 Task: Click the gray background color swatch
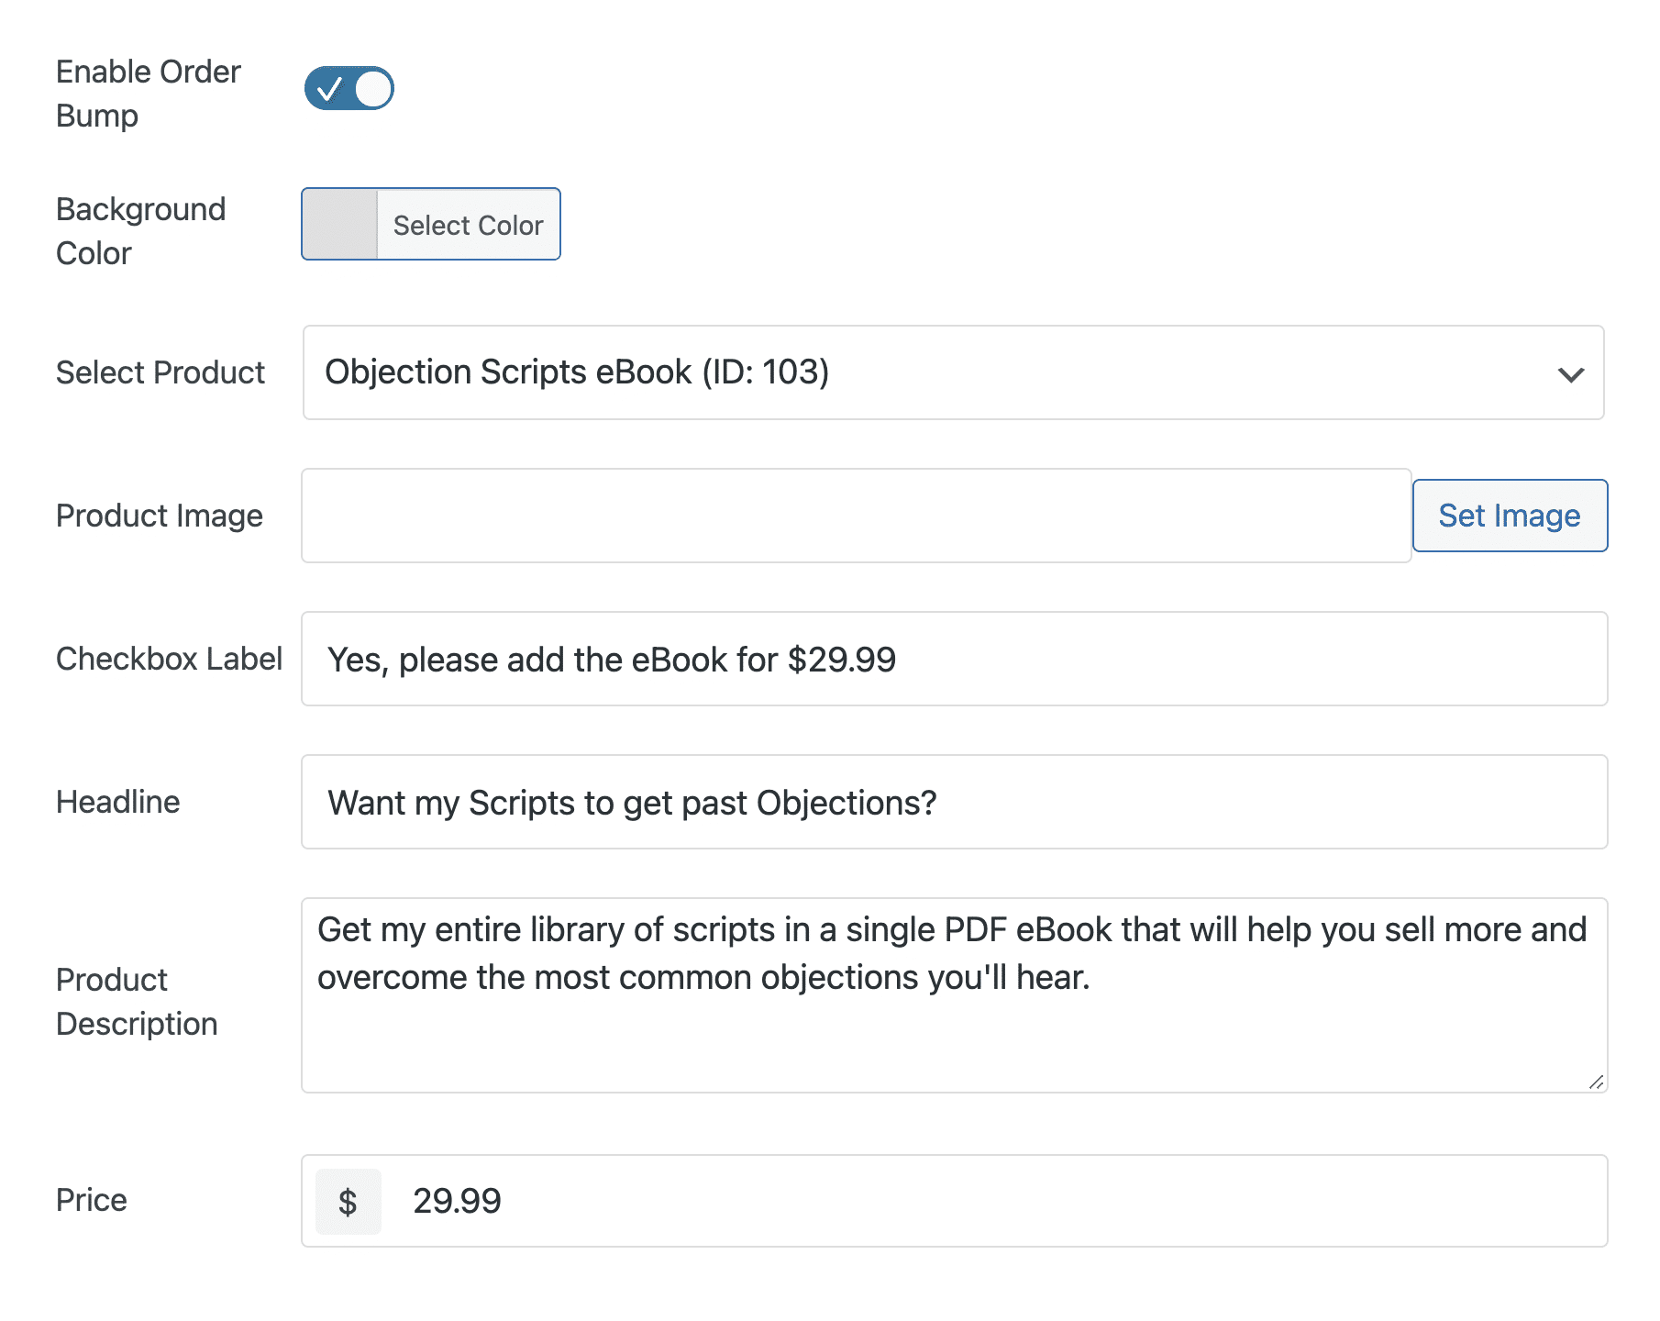339,225
